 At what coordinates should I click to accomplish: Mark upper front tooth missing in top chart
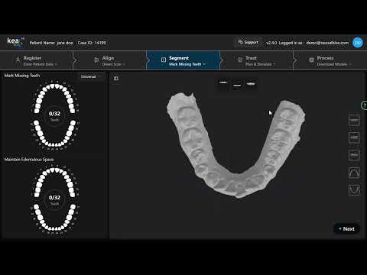pyautogui.click(x=52, y=86)
